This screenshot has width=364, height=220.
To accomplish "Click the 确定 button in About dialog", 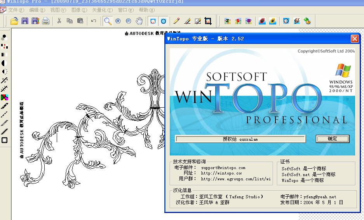I will pos(333,139).
